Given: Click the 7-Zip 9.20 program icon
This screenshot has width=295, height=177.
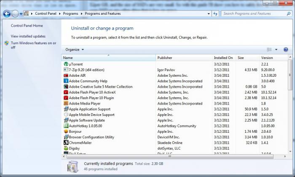Looking at the screenshot, I should (66, 70).
